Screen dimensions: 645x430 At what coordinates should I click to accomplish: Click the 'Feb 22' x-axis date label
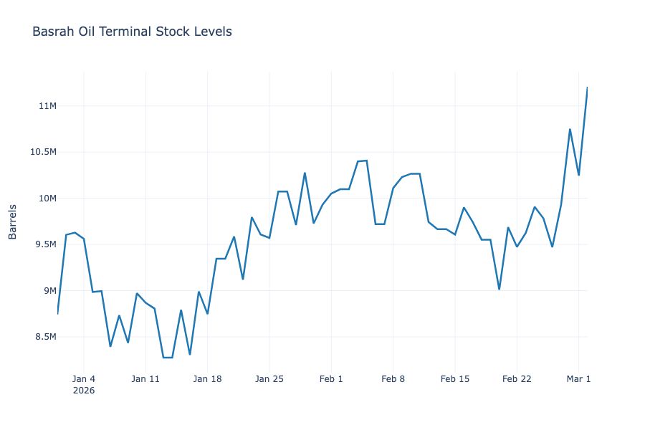coord(517,379)
